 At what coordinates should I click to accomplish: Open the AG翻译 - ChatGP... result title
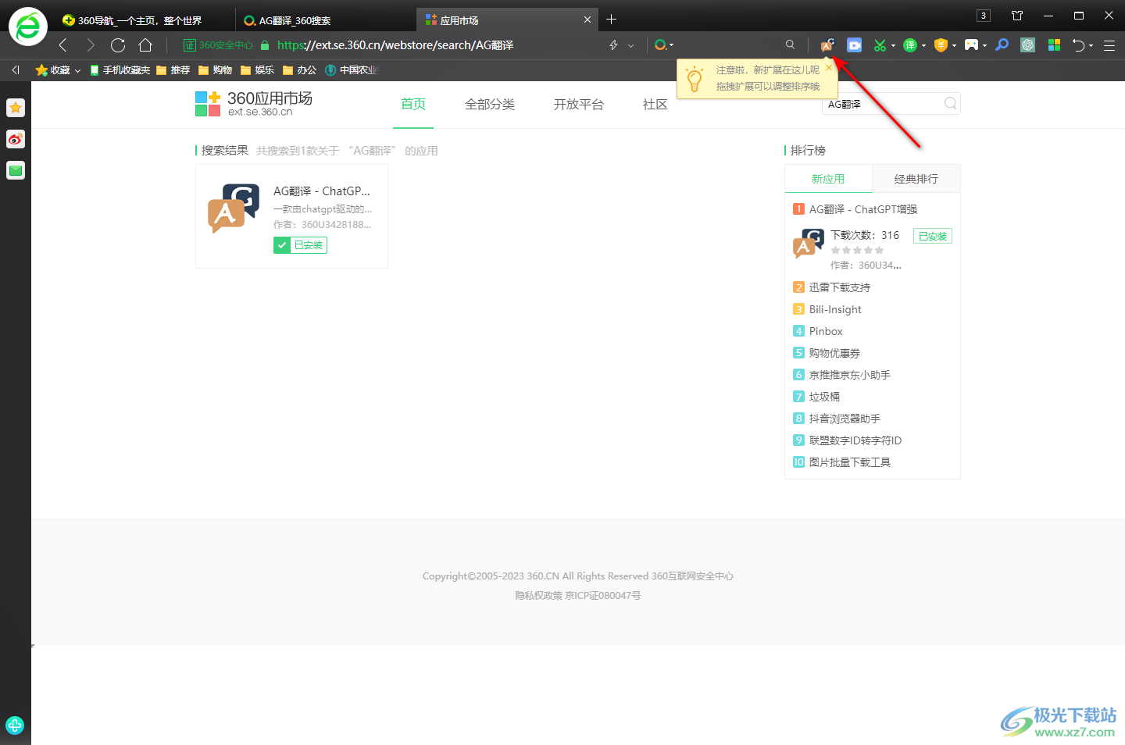pyautogui.click(x=322, y=191)
